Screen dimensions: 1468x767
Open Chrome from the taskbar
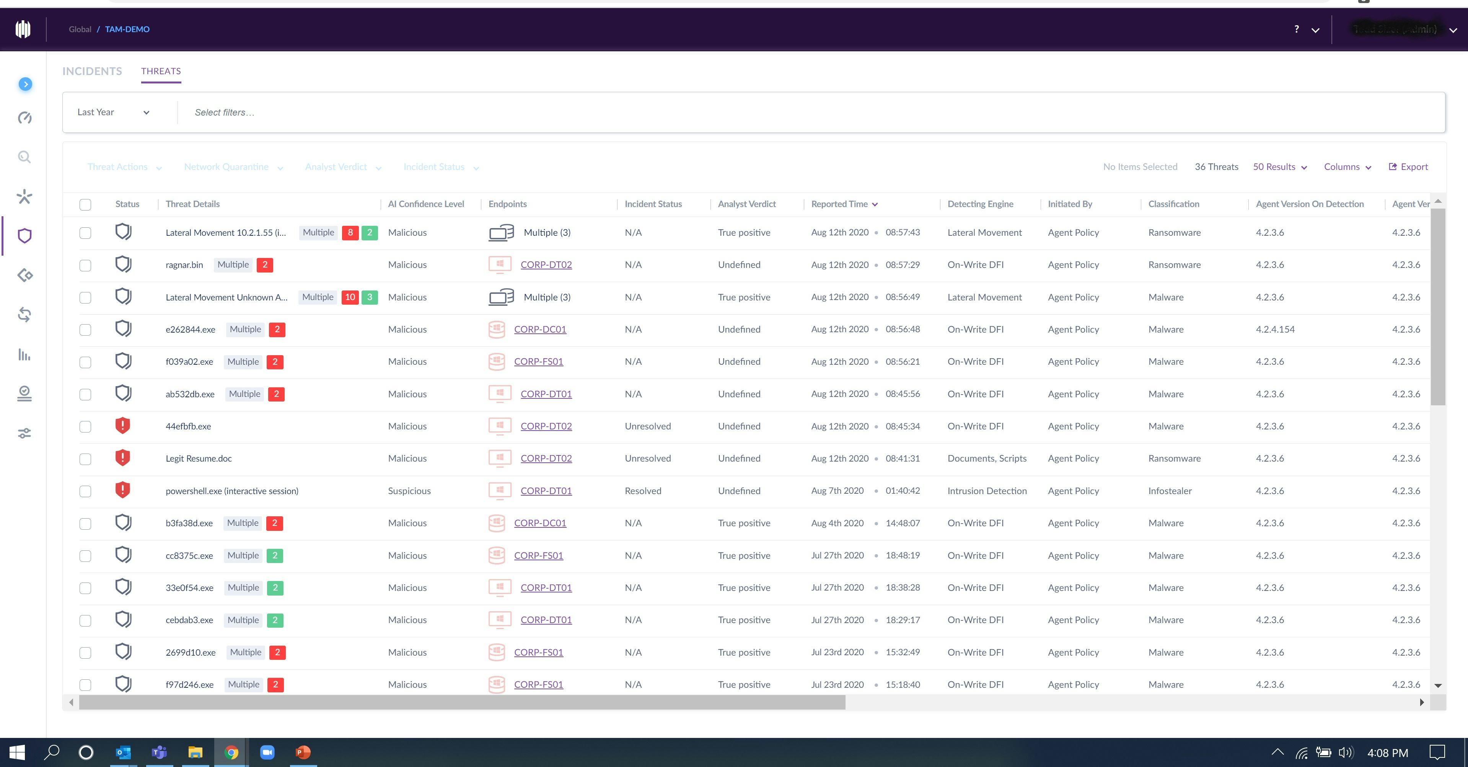231,753
